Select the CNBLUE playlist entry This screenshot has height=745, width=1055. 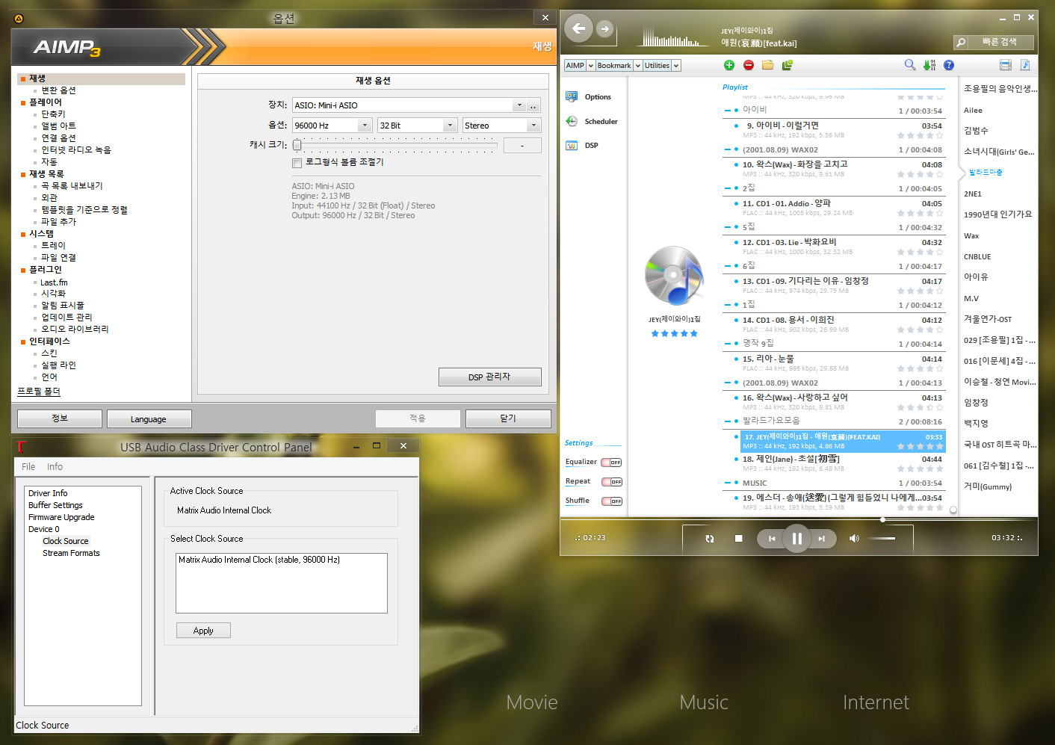click(x=977, y=256)
